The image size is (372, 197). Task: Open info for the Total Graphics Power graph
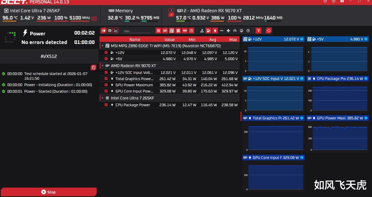coord(302,118)
